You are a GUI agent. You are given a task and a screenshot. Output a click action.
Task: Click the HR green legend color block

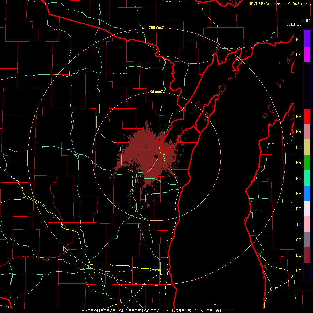coord(307,163)
